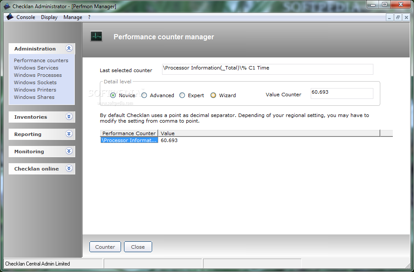Viewport: 414px width, 272px height.
Task: Sort by Performance Counter column header
Action: coord(129,133)
